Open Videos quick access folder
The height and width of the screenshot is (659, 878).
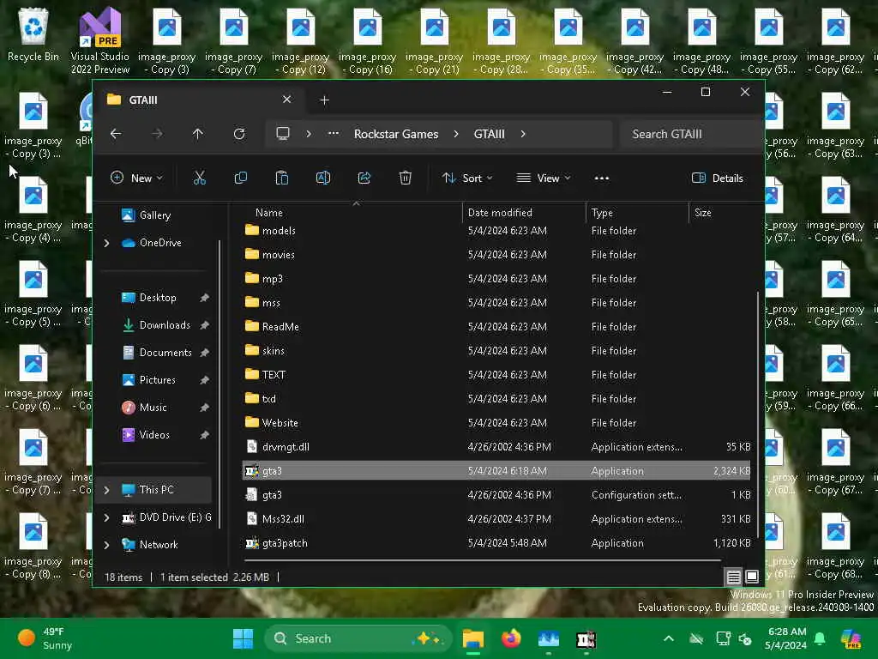tap(154, 435)
